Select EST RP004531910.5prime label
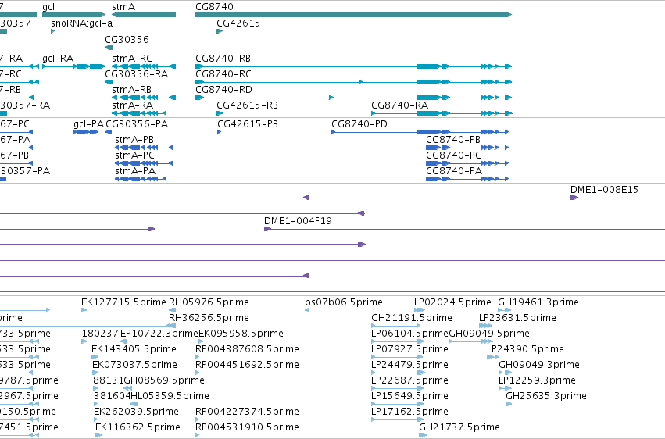665x439 pixels. (247, 427)
